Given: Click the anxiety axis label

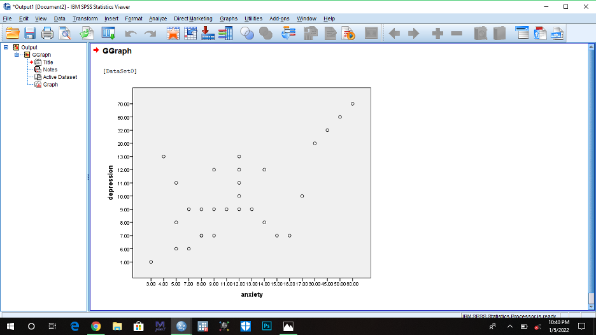Looking at the screenshot, I should [x=252, y=295].
